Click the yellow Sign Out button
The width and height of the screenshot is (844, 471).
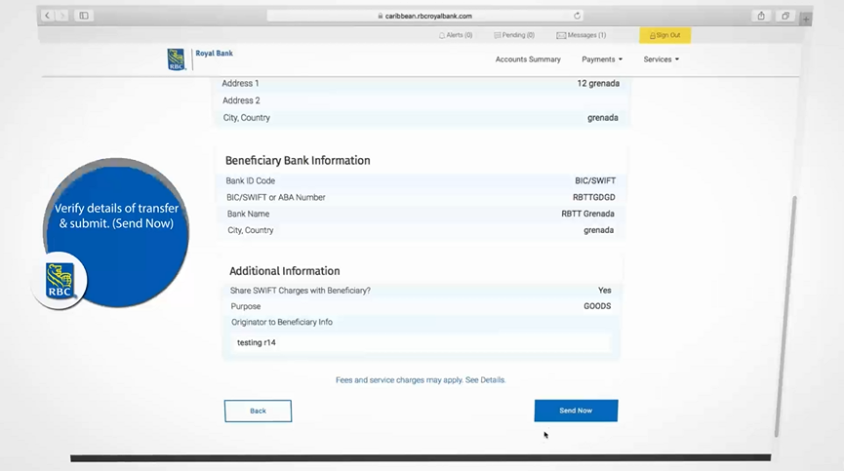pos(664,35)
